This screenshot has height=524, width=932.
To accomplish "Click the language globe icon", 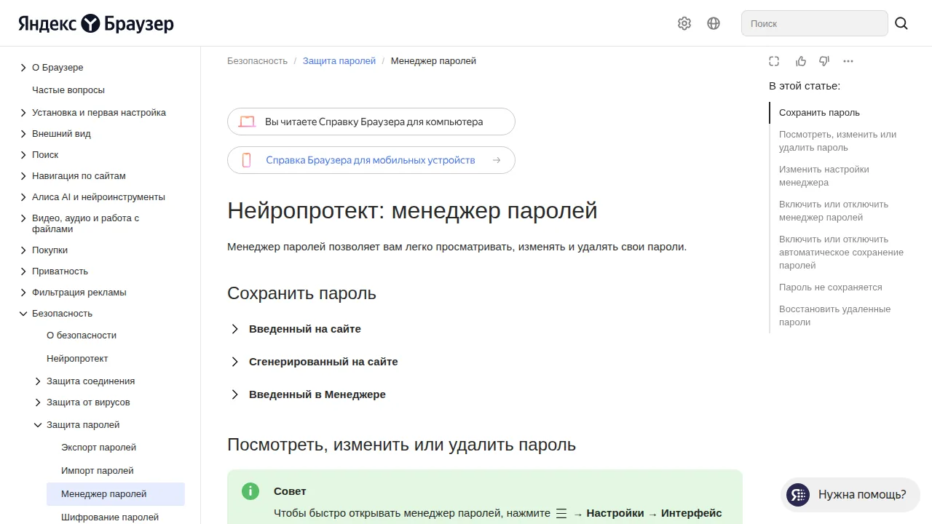I will 714,23.
